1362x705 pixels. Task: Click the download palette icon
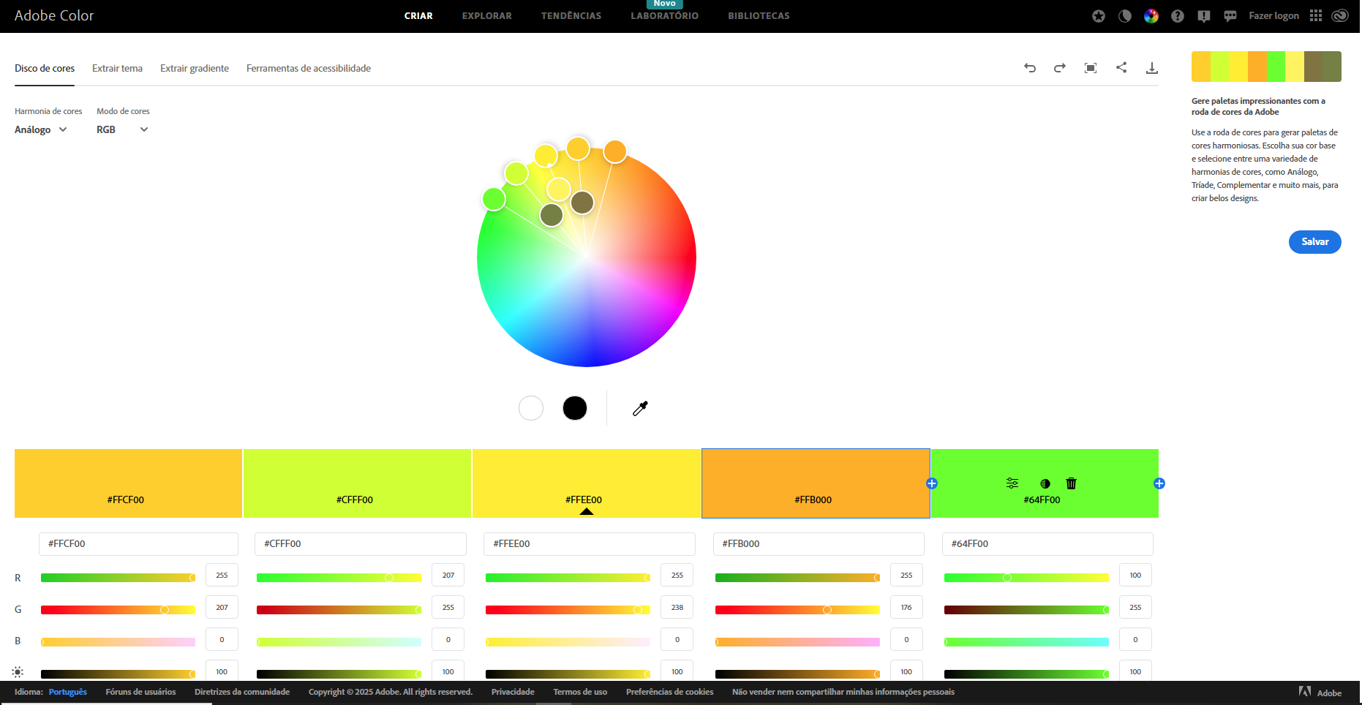coord(1152,68)
